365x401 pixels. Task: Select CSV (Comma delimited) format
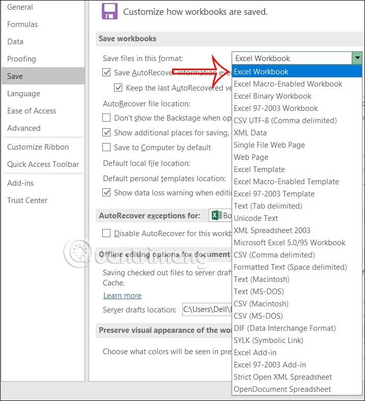pos(297,255)
